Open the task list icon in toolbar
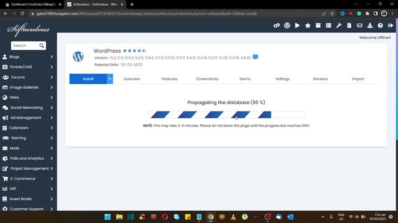This screenshot has height=223, width=398. coord(328,25)
